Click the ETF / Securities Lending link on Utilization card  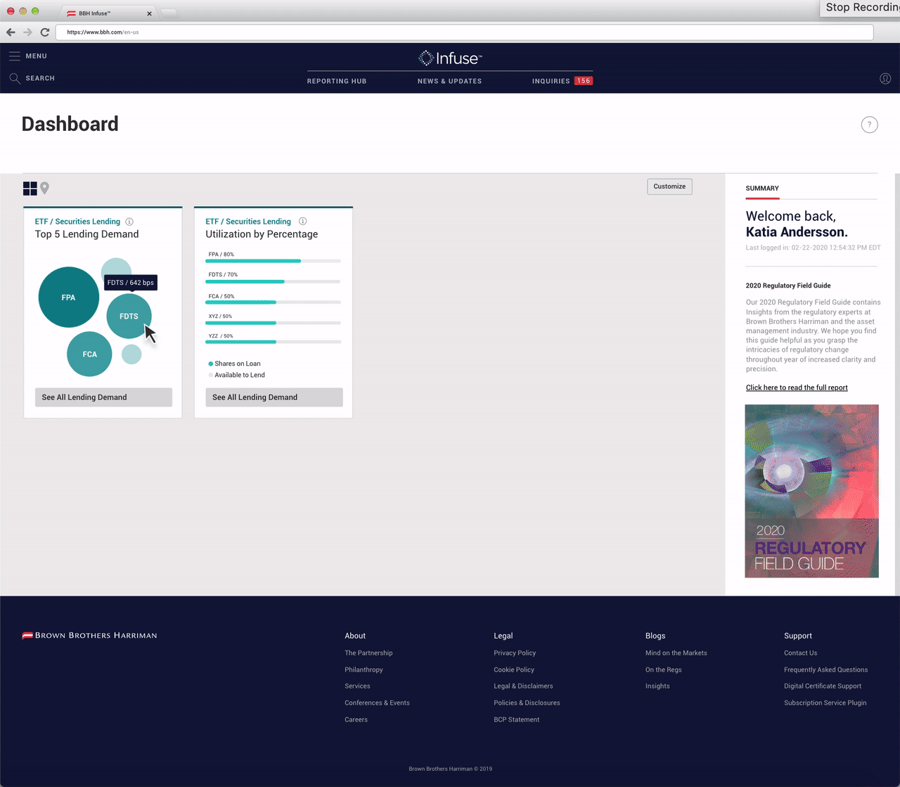[248, 222]
